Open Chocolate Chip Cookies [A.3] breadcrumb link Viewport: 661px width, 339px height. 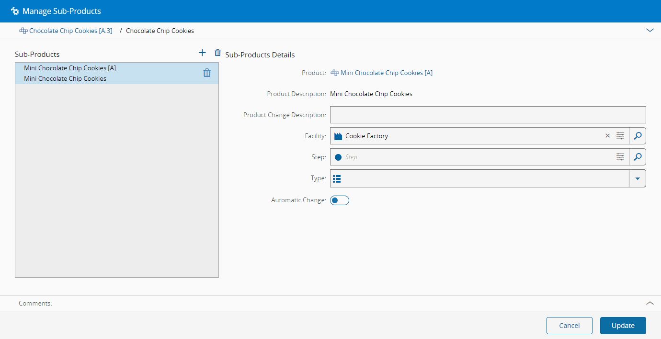(x=70, y=31)
